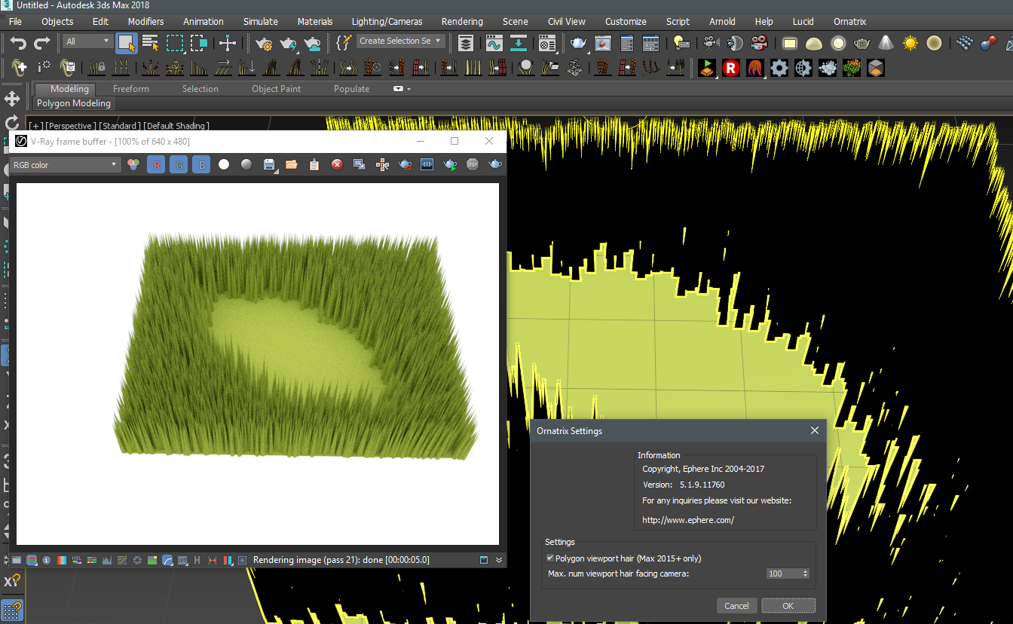
Task: Click Cancel in Ornatrix Settings dialog
Action: coord(736,606)
